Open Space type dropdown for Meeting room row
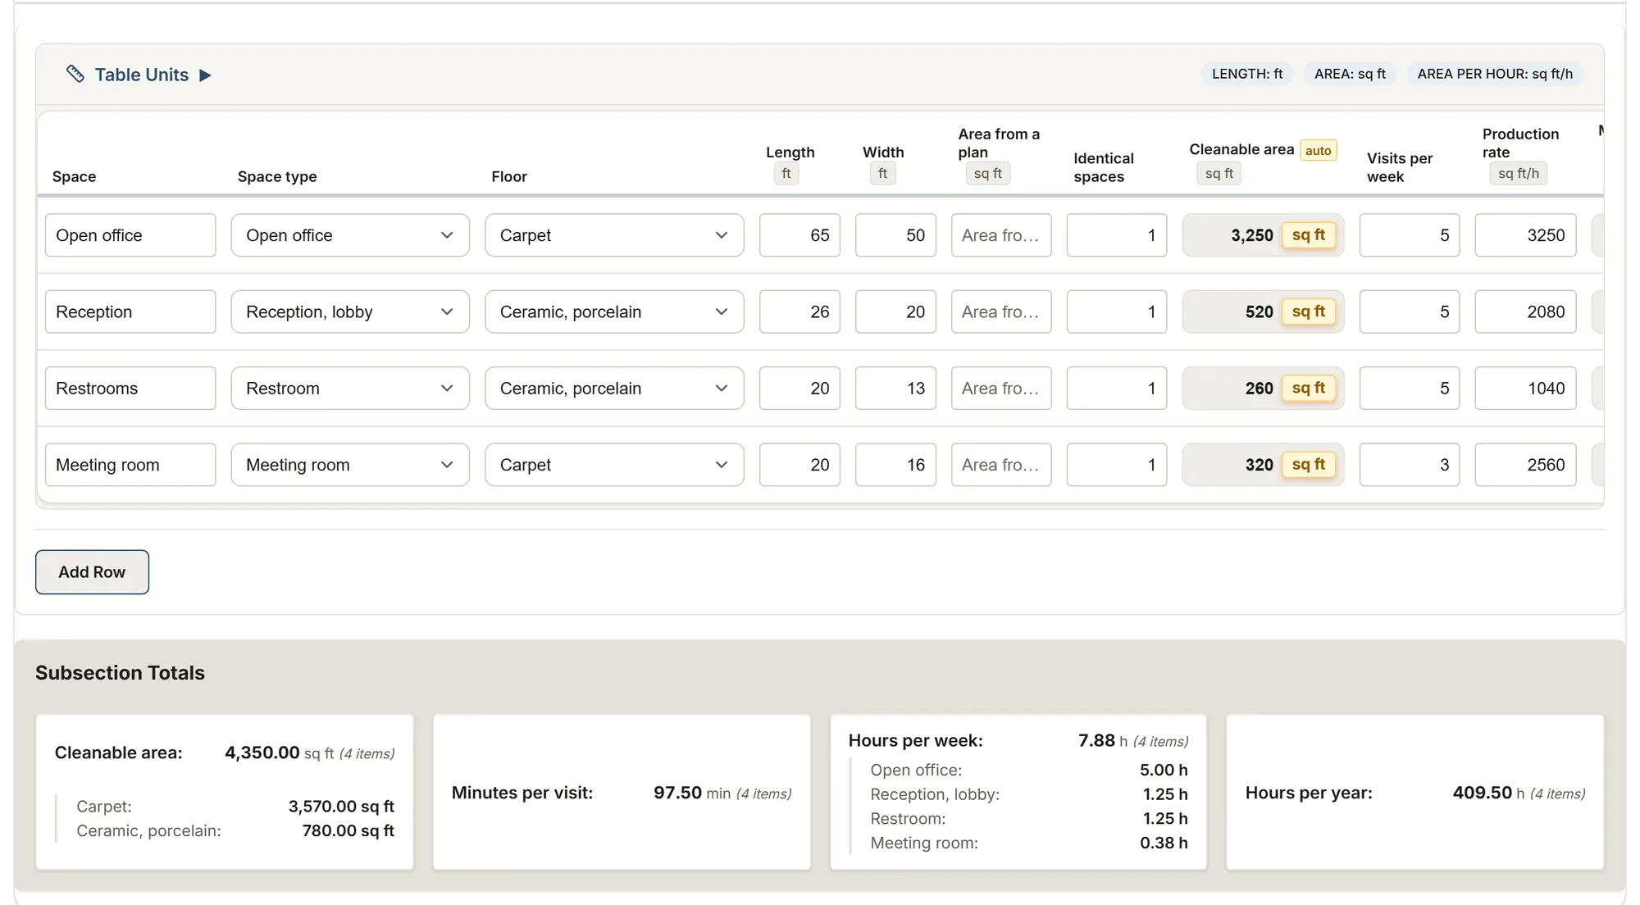 tap(350, 465)
